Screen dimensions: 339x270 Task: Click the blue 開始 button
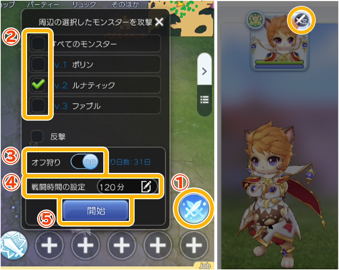(x=96, y=210)
